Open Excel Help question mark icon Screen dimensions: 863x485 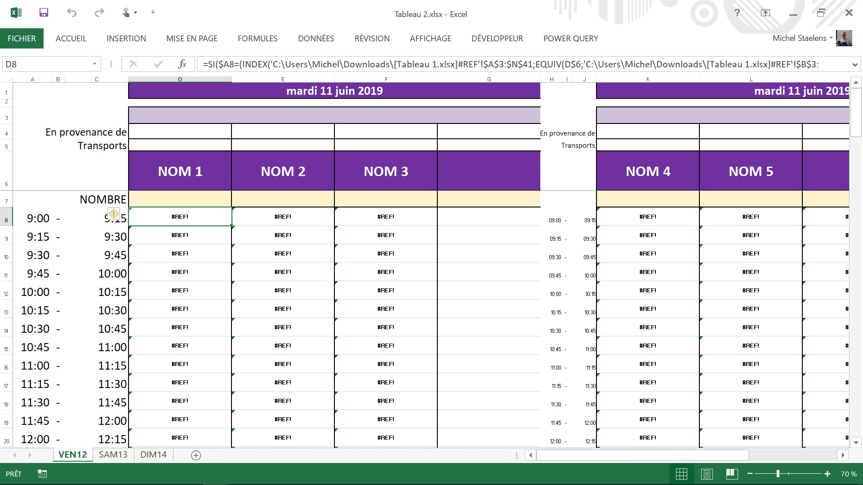(737, 13)
